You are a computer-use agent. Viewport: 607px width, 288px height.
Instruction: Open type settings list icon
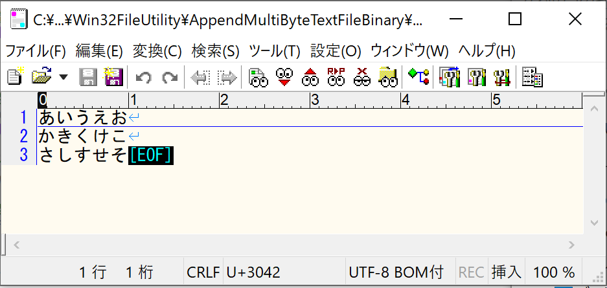pyautogui.click(x=450, y=76)
